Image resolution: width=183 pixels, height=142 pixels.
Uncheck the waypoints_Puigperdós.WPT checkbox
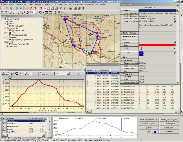(10, 40)
